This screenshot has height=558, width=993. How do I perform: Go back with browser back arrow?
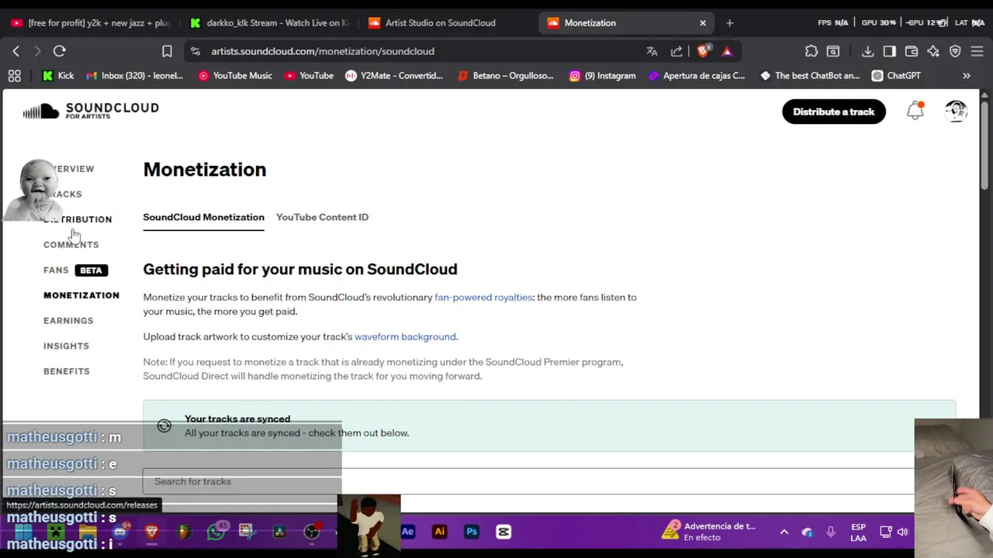[x=16, y=51]
